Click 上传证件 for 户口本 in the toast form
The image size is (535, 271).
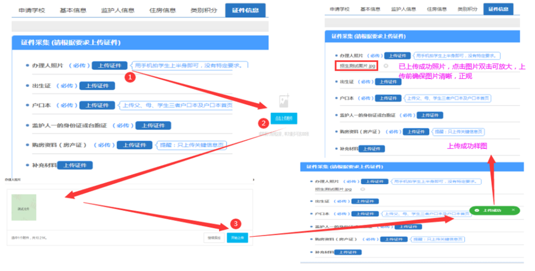[365, 214]
